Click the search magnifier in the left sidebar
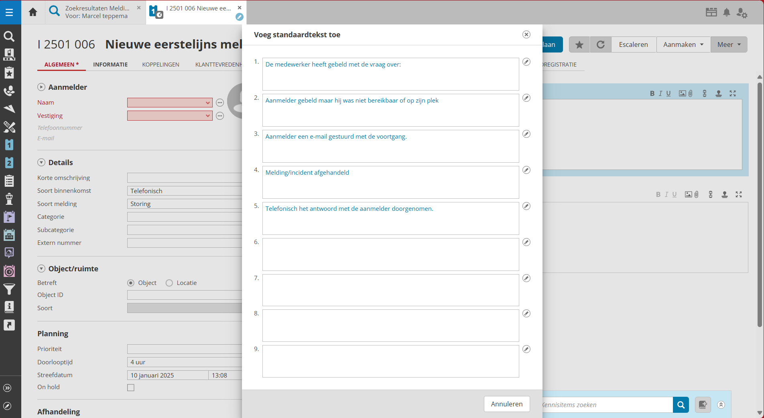The image size is (764, 418). point(9,36)
